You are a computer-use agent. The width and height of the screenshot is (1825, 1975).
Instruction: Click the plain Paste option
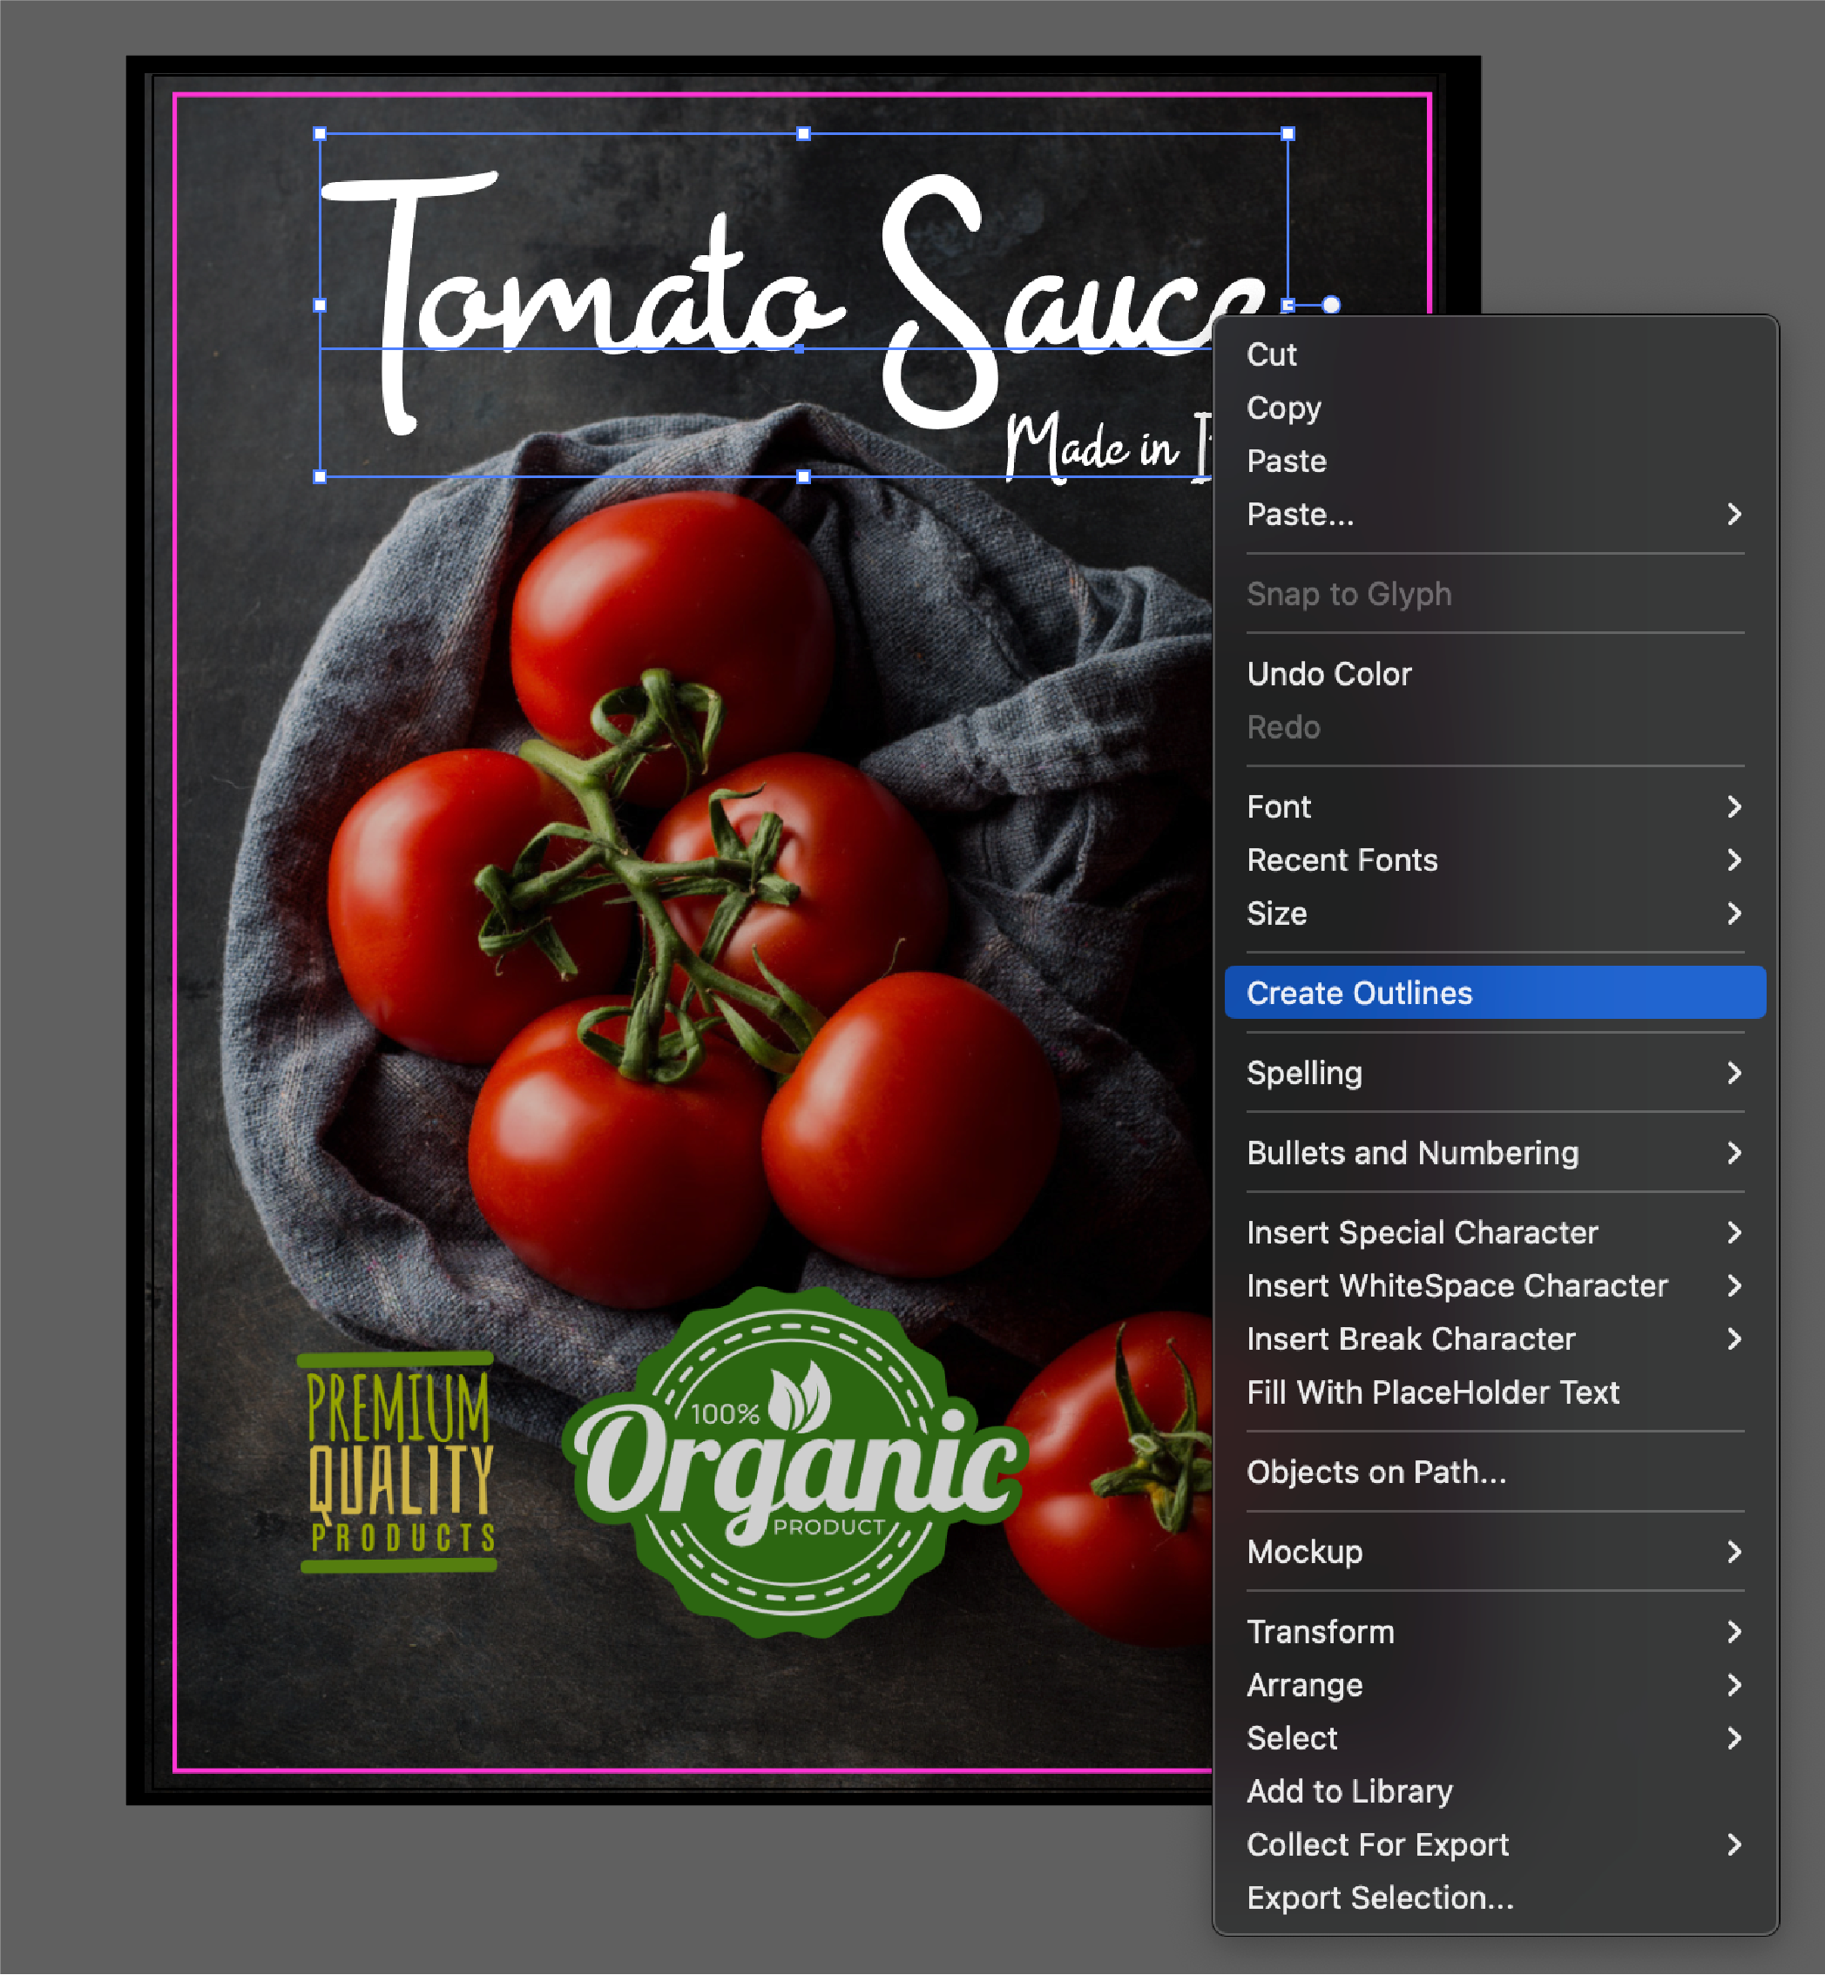[x=1286, y=461]
